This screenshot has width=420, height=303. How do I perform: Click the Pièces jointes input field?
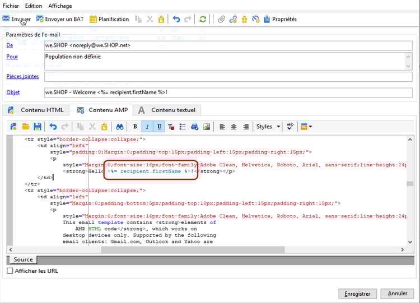click(x=228, y=77)
